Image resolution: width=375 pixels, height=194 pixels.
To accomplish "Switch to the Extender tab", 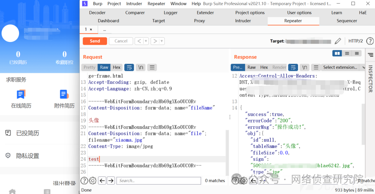I will [206, 13].
